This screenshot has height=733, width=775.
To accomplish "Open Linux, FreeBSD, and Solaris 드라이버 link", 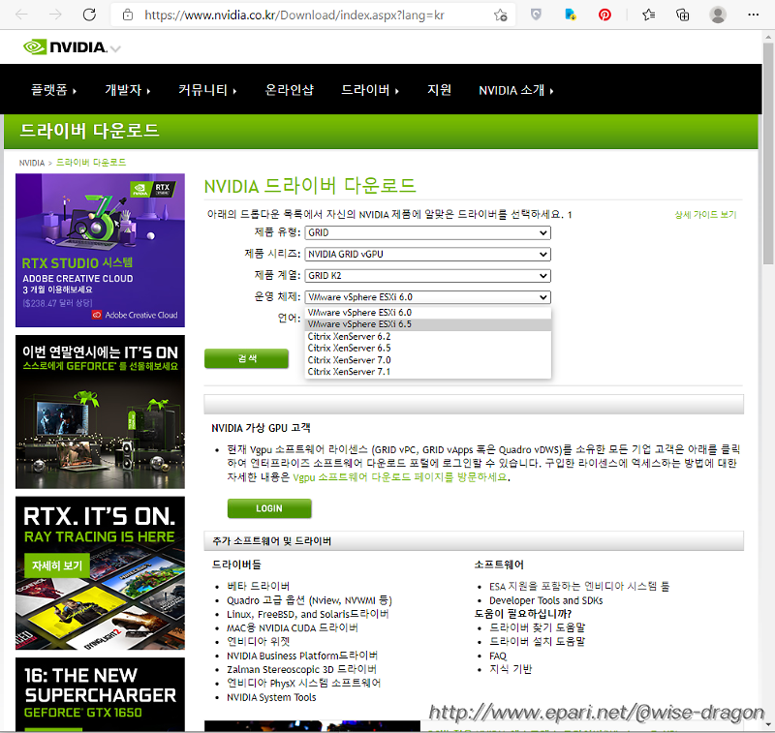I will [x=307, y=615].
